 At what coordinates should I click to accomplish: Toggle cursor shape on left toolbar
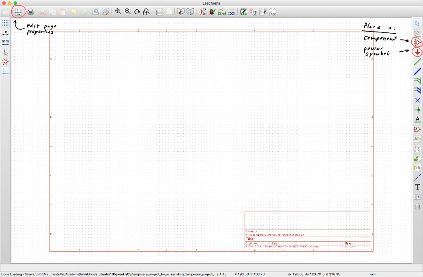click(5, 52)
